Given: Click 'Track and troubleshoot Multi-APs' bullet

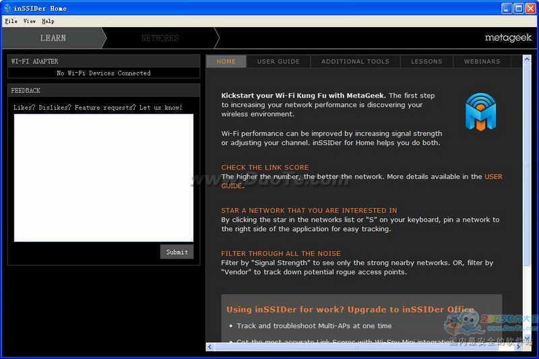Looking at the screenshot, I should [x=314, y=326].
